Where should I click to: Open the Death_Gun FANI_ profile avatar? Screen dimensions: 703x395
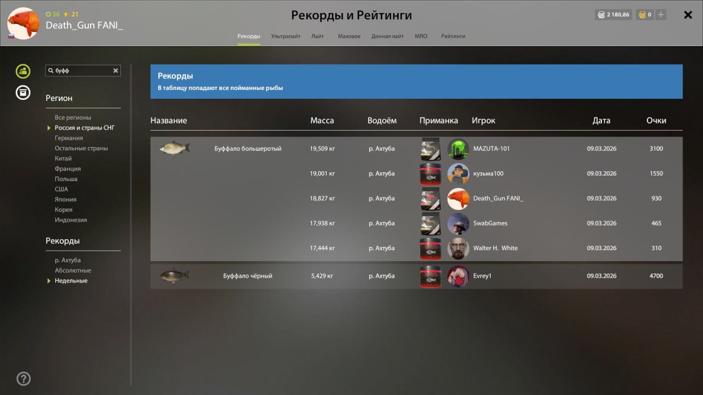click(23, 23)
